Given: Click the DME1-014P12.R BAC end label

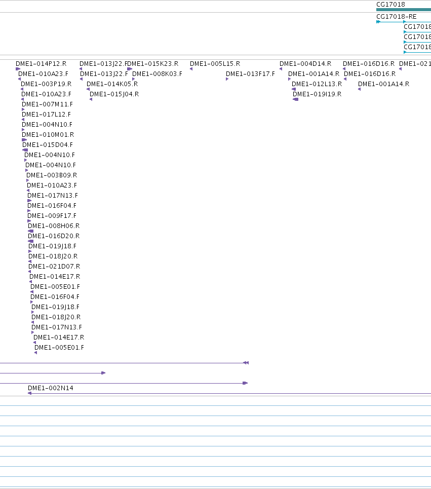Looking at the screenshot, I should [41, 64].
